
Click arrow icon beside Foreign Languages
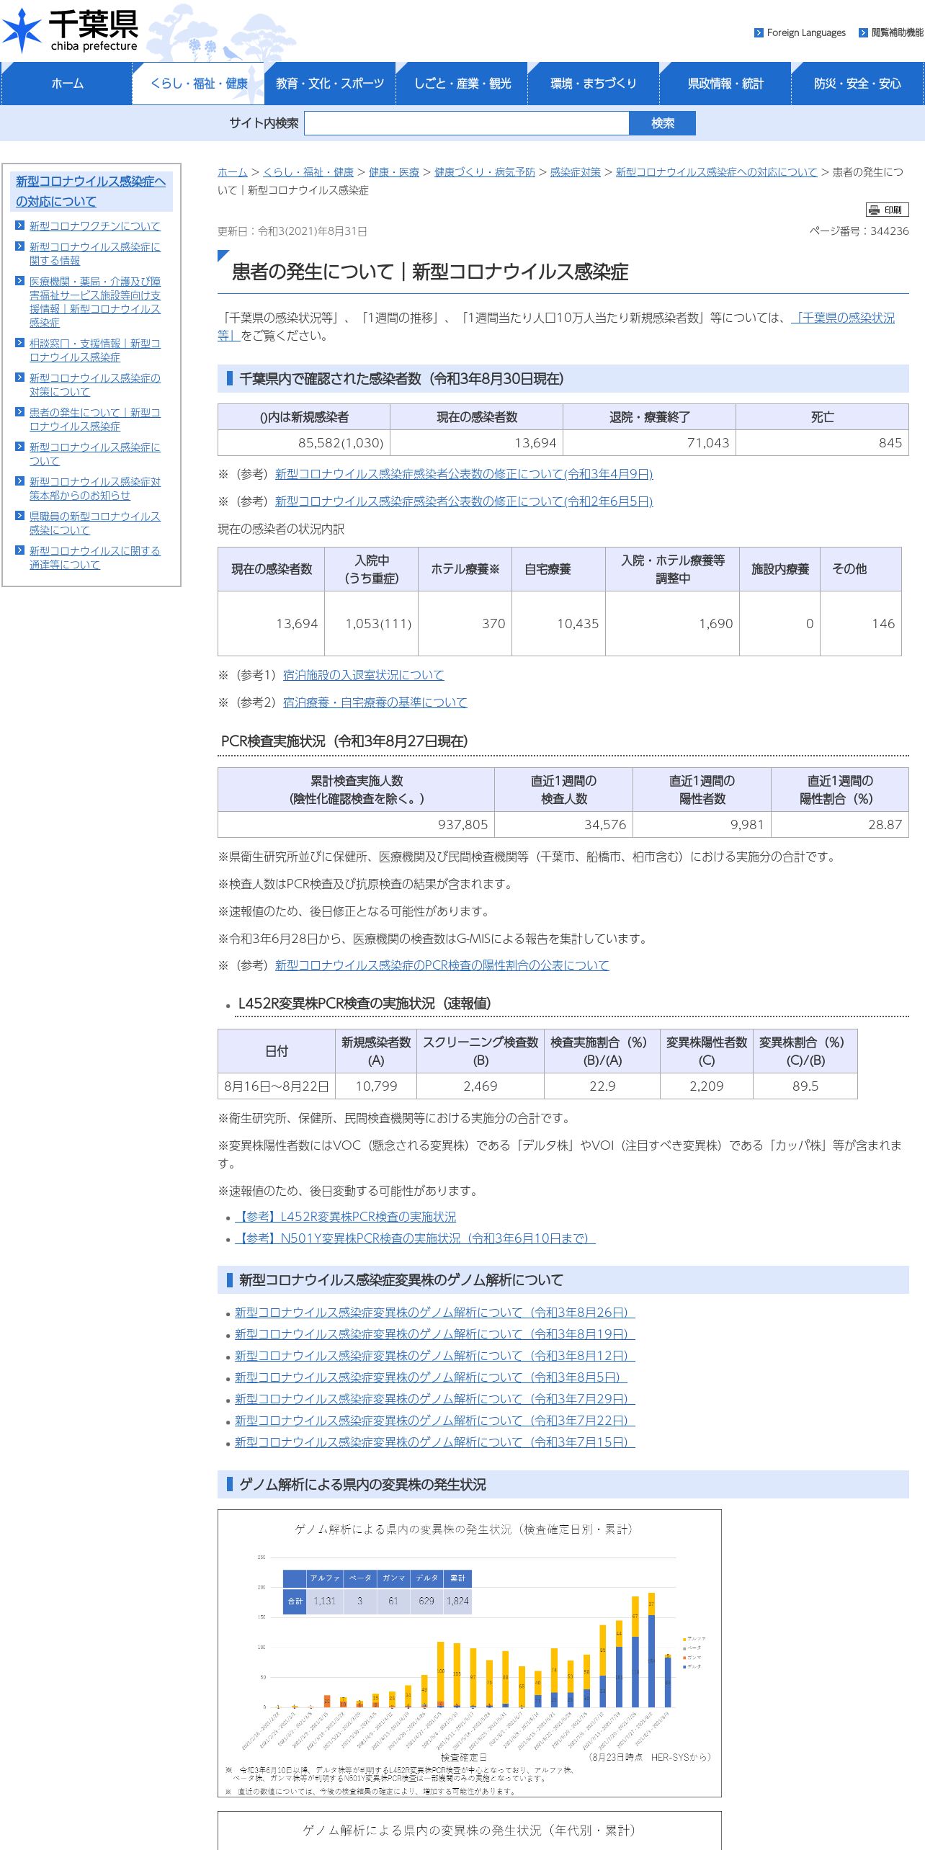point(759,32)
